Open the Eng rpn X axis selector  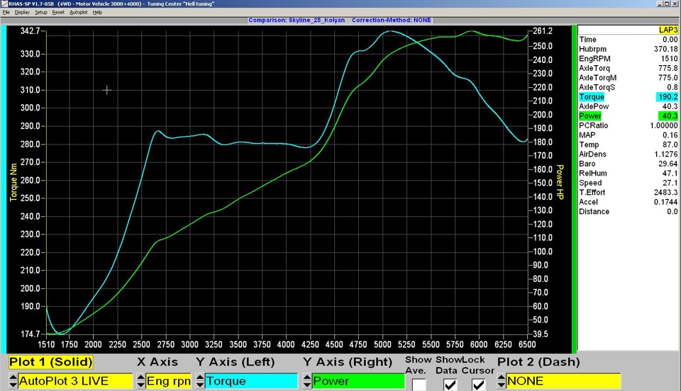(169, 381)
